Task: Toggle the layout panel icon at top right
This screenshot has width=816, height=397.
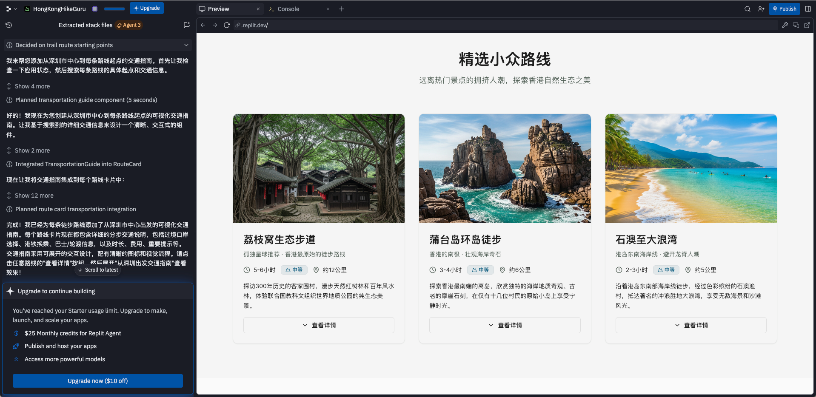Action: [x=808, y=9]
